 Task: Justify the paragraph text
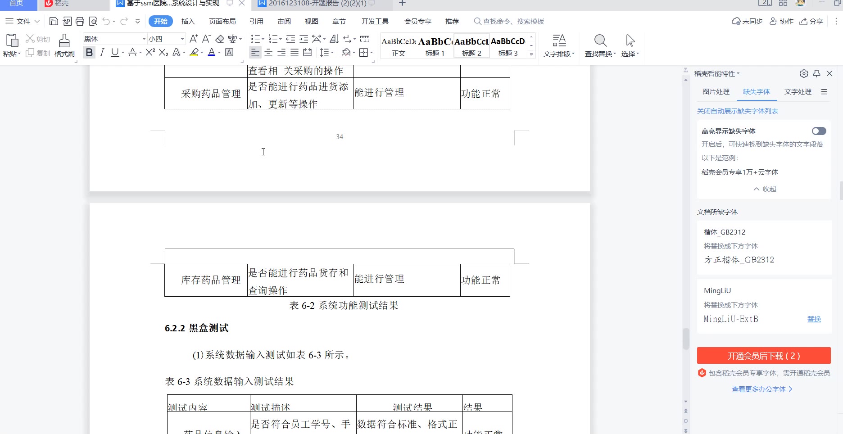(x=295, y=53)
